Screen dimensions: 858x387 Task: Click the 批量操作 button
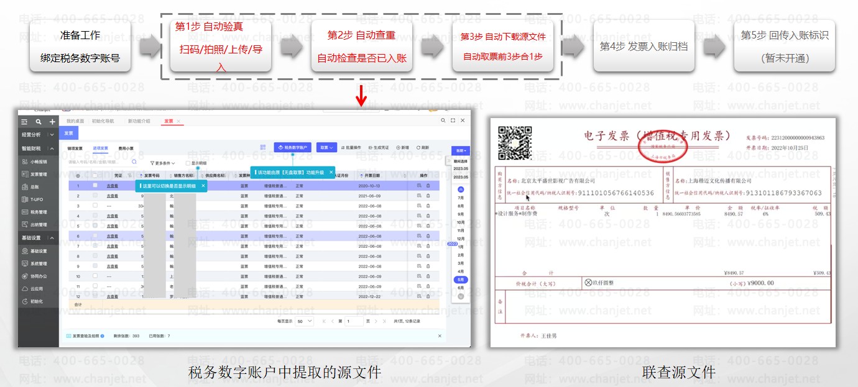click(351, 148)
